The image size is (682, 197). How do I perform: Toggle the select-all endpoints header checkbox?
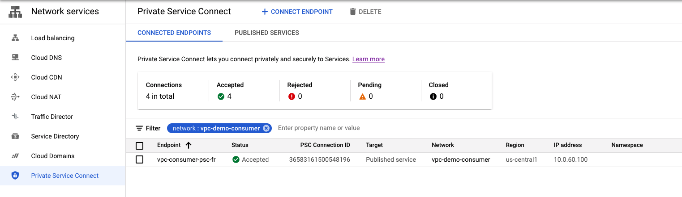point(139,146)
